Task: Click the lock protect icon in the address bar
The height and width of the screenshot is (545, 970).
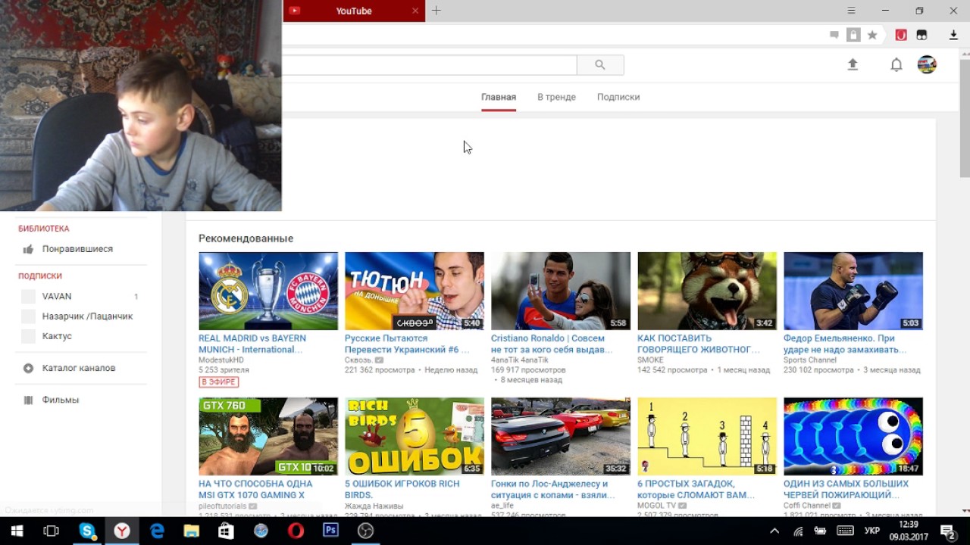Action: [x=853, y=35]
